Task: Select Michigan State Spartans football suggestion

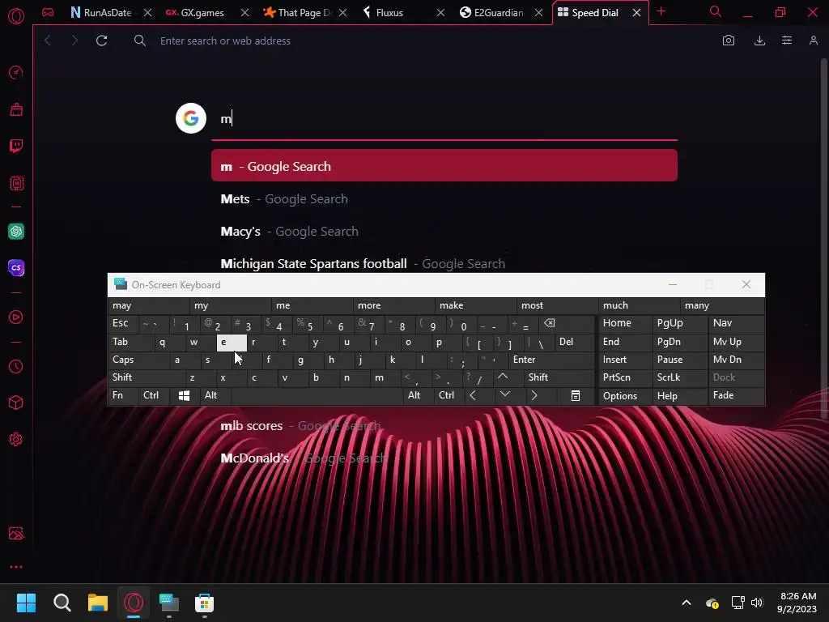Action: [x=444, y=263]
